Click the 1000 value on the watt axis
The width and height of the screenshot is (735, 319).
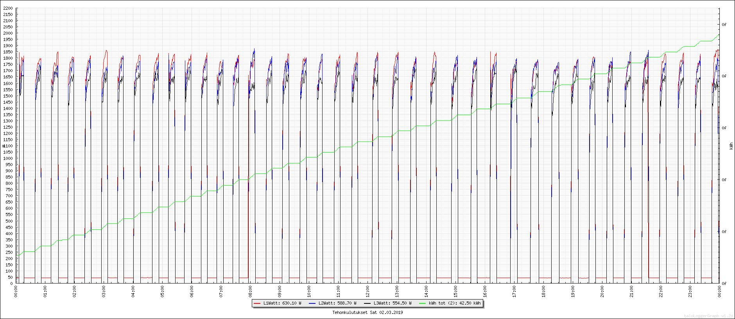(8, 158)
